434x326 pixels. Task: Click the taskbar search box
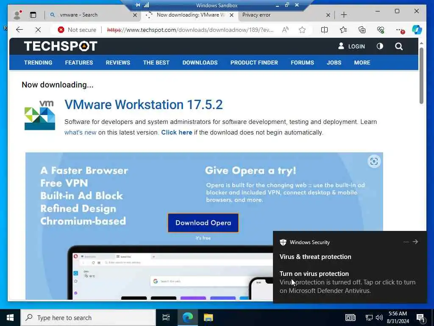point(88,318)
